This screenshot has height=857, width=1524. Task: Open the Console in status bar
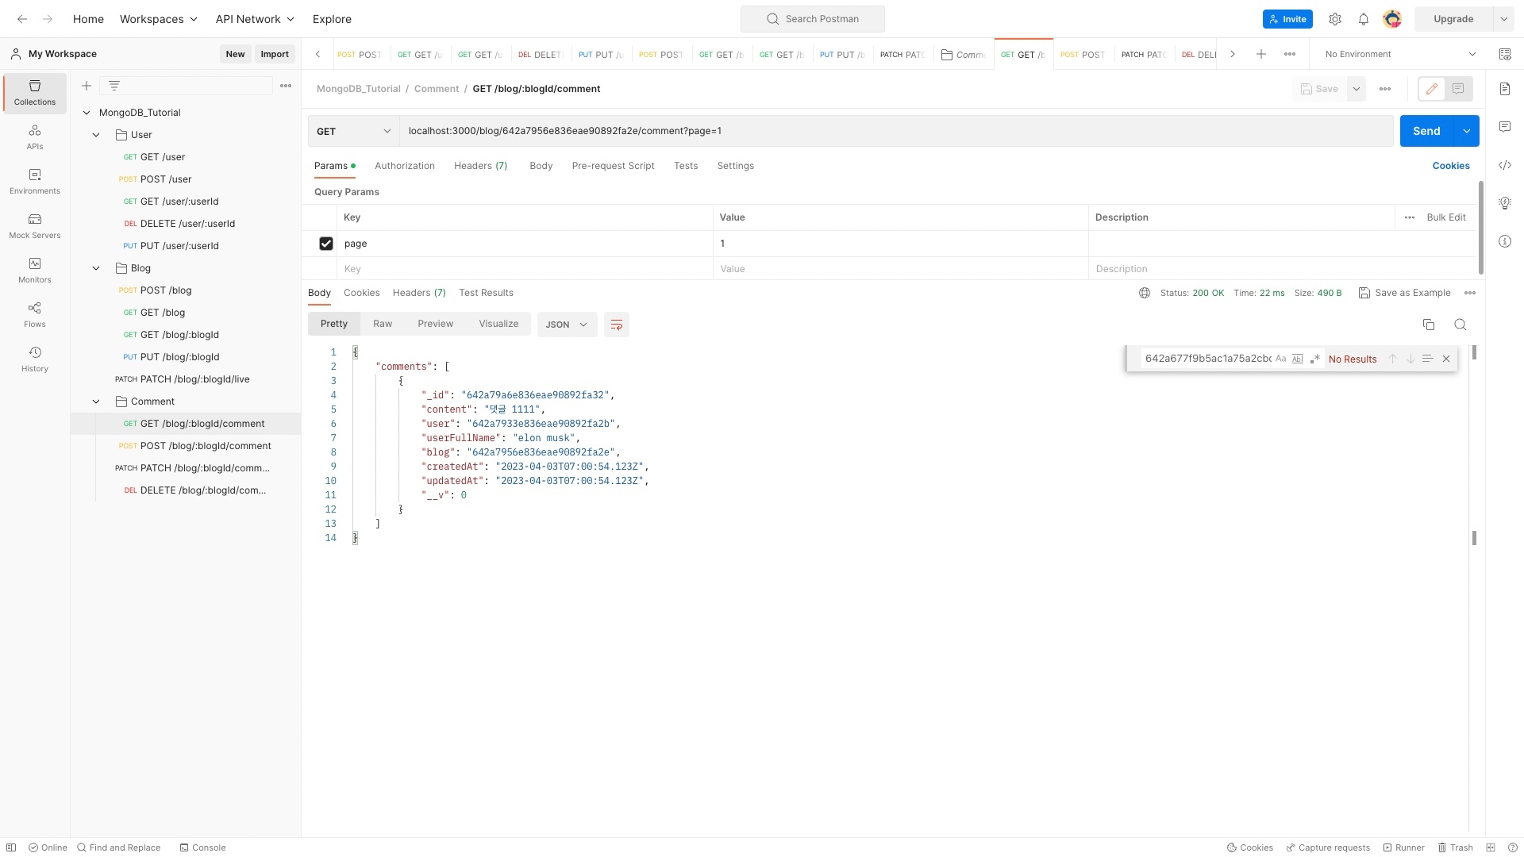(202, 847)
